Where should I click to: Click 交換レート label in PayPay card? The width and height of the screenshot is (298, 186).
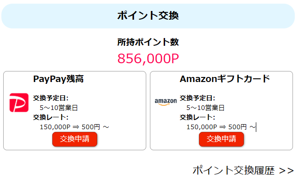coord(50,117)
